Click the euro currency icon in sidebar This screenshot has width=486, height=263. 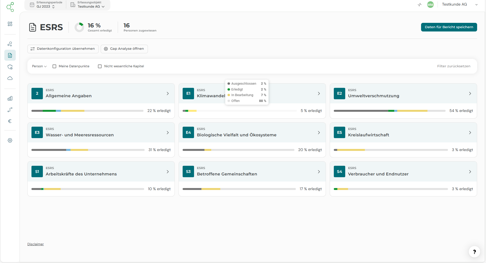(10, 121)
